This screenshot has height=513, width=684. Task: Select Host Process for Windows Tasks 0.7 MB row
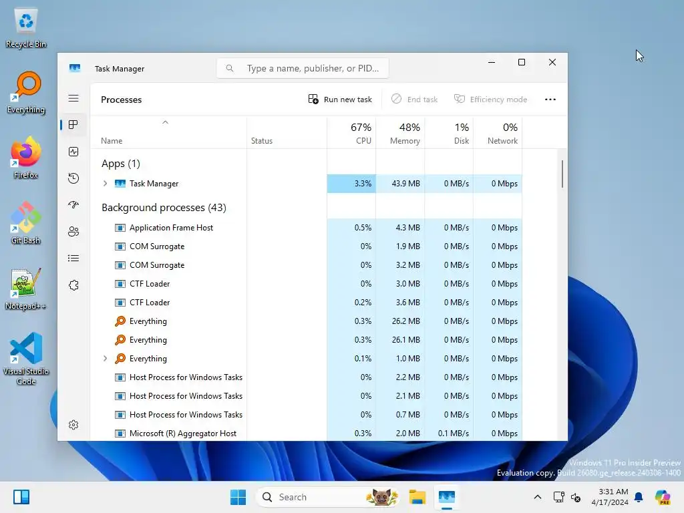coord(306,415)
